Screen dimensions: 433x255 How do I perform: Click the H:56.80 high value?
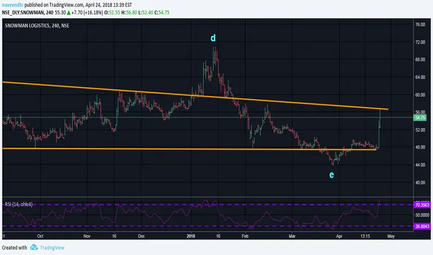(129, 13)
